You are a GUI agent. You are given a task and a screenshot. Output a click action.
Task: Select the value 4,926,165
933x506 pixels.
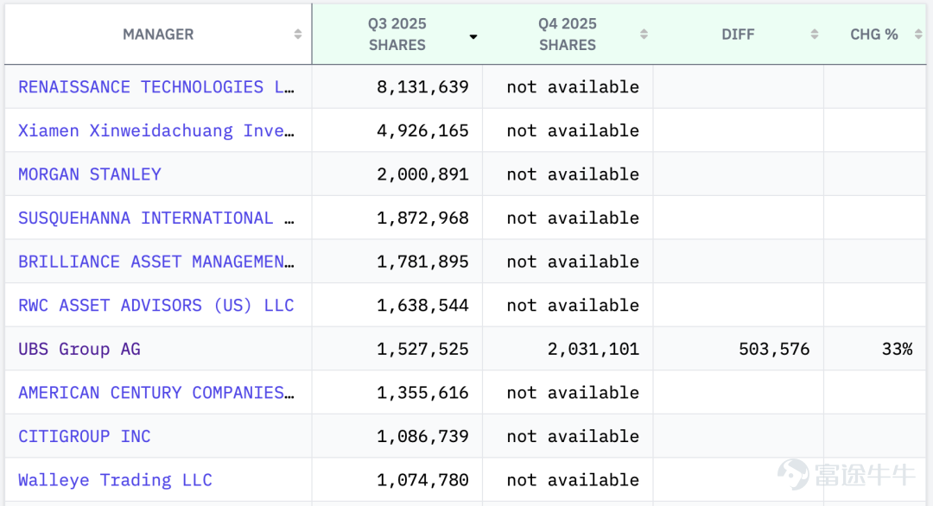[422, 130]
